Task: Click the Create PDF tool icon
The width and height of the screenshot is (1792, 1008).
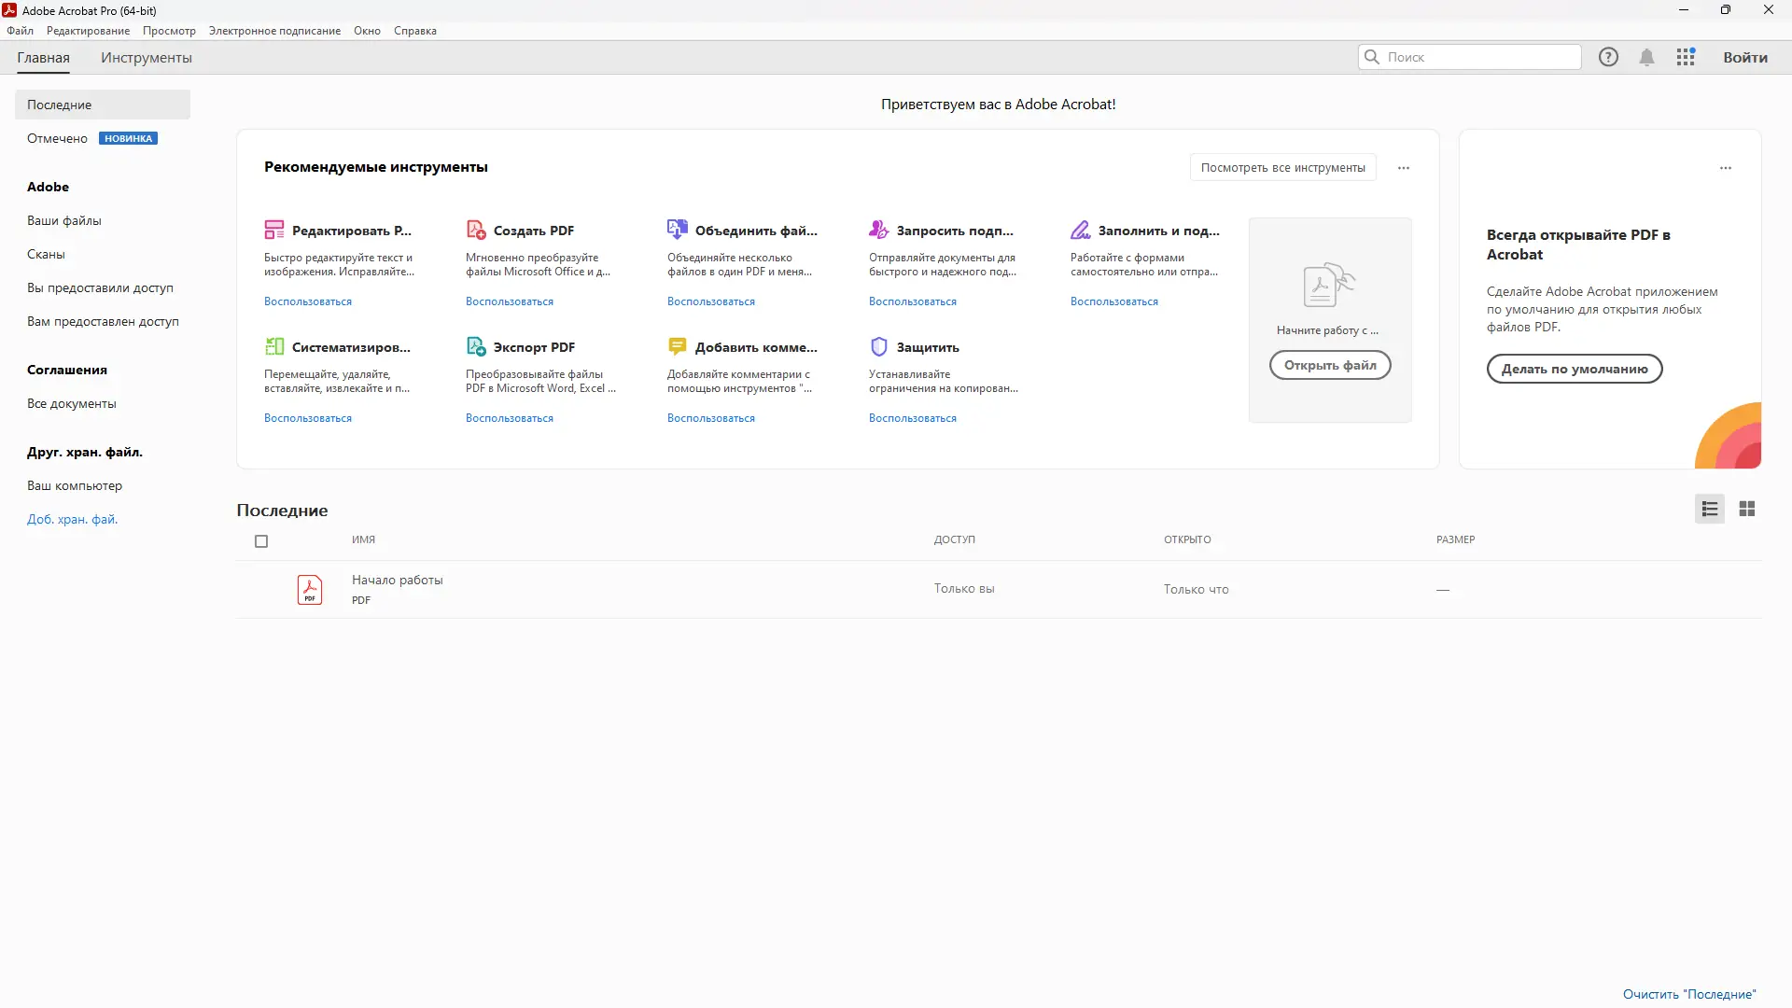Action: [476, 230]
